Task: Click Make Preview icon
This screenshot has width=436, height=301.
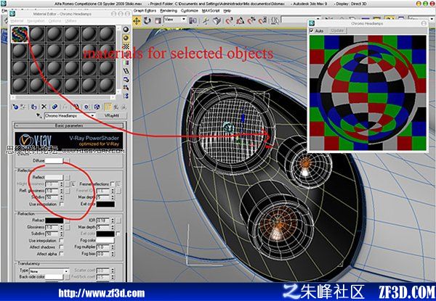Action: pyautogui.click(x=126, y=71)
